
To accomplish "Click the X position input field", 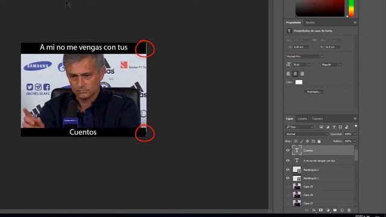I will point(301,47).
